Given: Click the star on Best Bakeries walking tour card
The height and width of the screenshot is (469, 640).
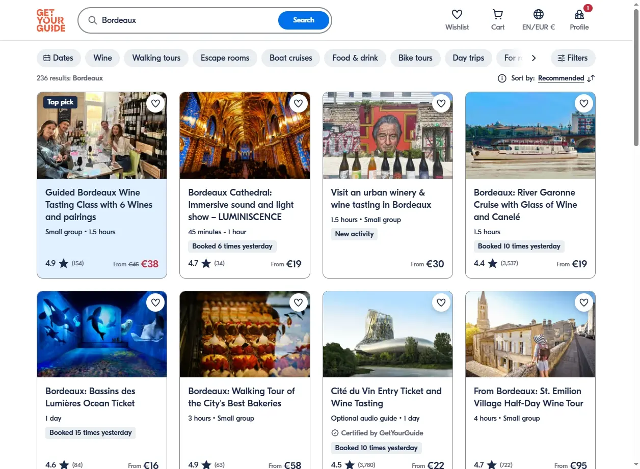Looking at the screenshot, I should (206, 464).
